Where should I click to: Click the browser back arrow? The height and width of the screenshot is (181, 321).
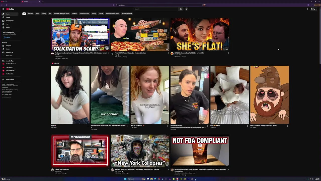2,5
